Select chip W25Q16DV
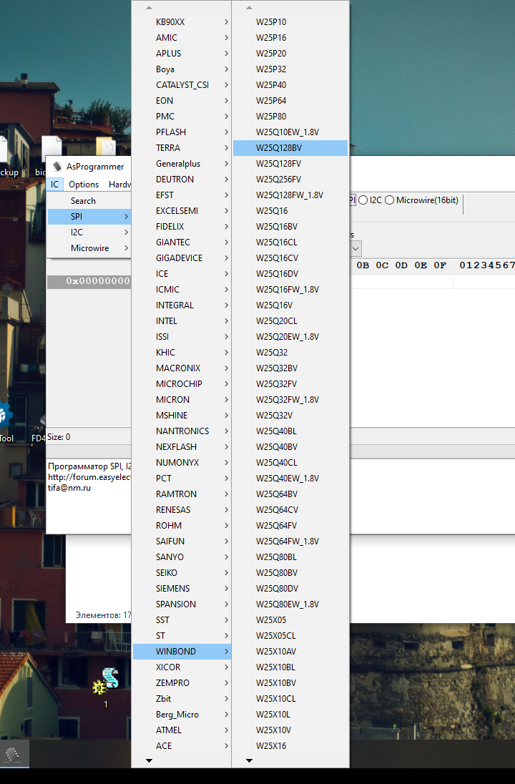 pyautogui.click(x=290, y=274)
